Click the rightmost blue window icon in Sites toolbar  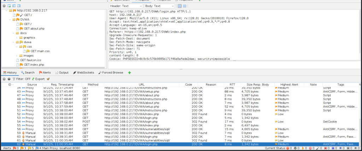pyautogui.click(x=19, y=6)
